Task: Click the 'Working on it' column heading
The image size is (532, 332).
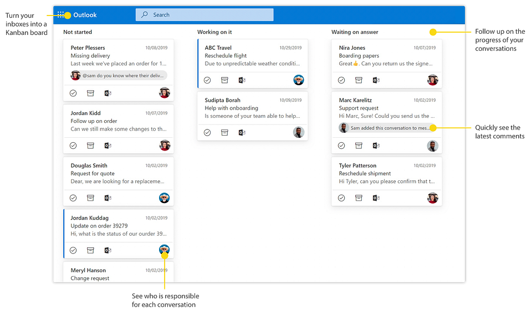Action: tap(214, 32)
